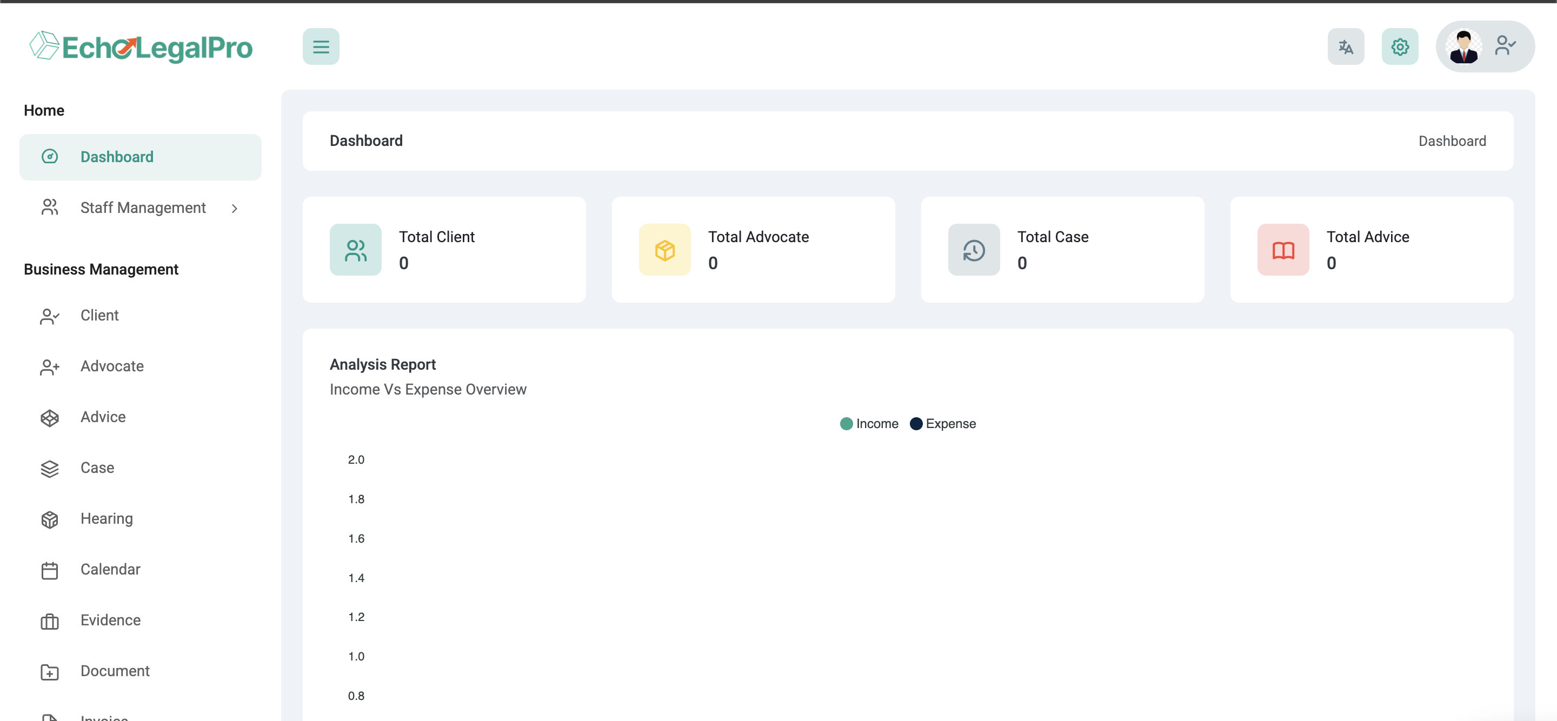Open the user account dropdown icon
1557x721 pixels.
(x=1505, y=45)
